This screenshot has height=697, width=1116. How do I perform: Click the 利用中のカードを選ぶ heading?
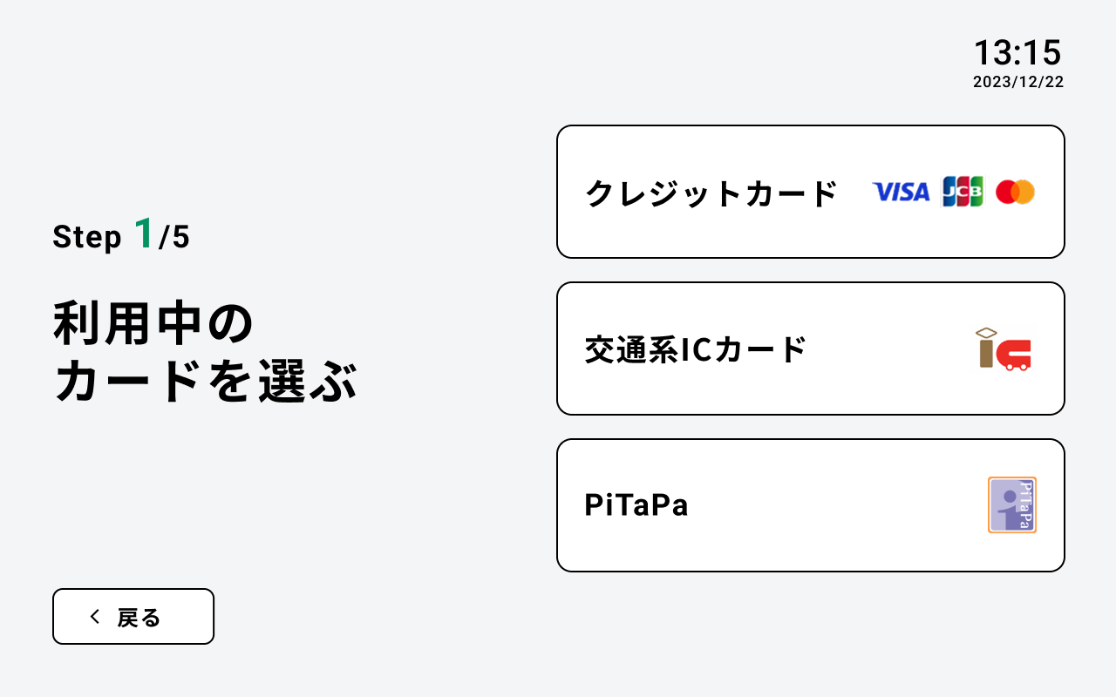[206, 353]
